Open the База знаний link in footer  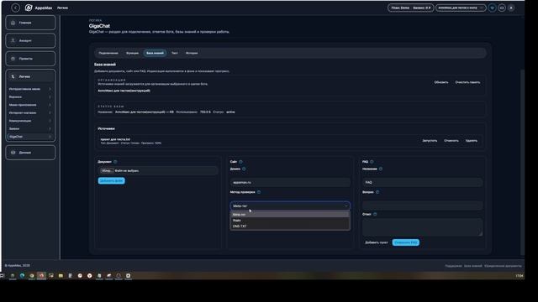point(472,266)
